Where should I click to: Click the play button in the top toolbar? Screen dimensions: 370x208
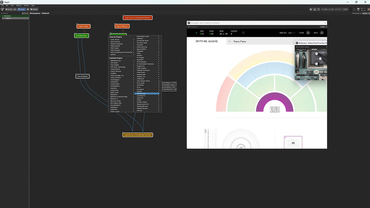311,9
